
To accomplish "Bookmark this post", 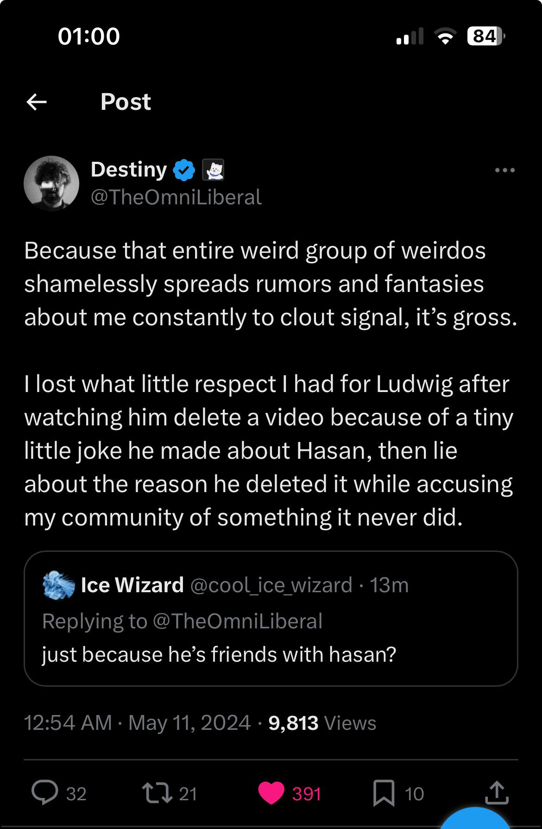I will pos(384,793).
